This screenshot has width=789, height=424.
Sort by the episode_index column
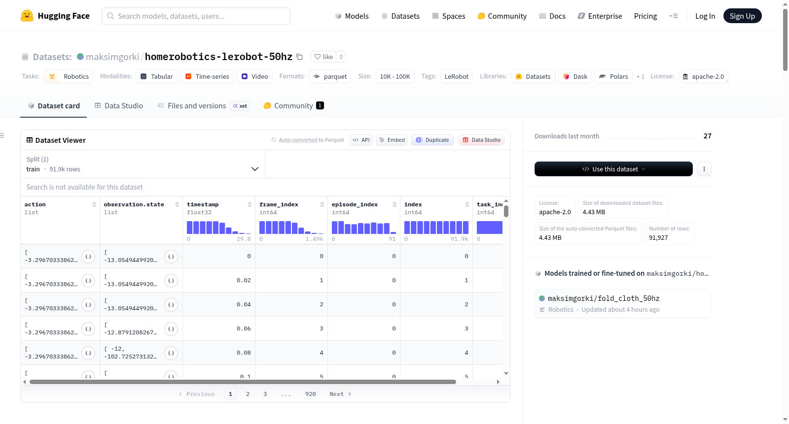pyautogui.click(x=394, y=204)
